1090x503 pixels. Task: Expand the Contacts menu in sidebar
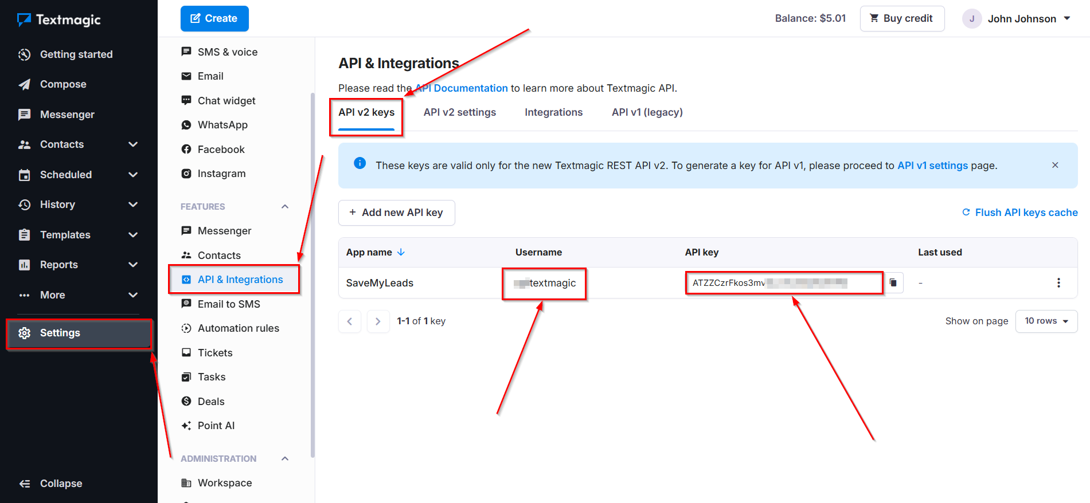pos(133,144)
